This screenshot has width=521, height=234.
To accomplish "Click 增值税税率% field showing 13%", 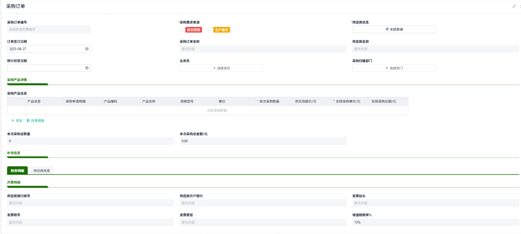I will 435,222.
